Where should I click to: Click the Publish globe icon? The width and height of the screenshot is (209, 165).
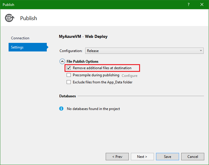tap(9, 18)
